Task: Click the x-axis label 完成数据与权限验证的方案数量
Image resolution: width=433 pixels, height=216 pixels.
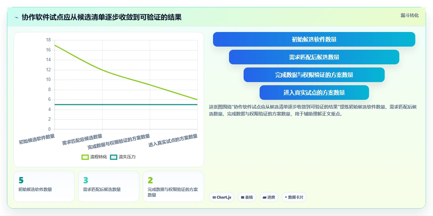Action: click(119, 142)
